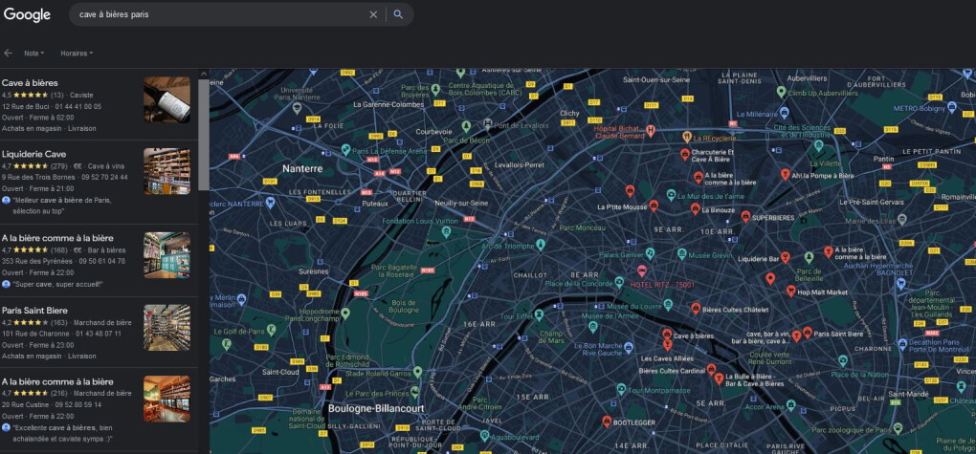976x454 pixels.
Task: Open the Horaires filter dropdown
Action: [x=77, y=54]
